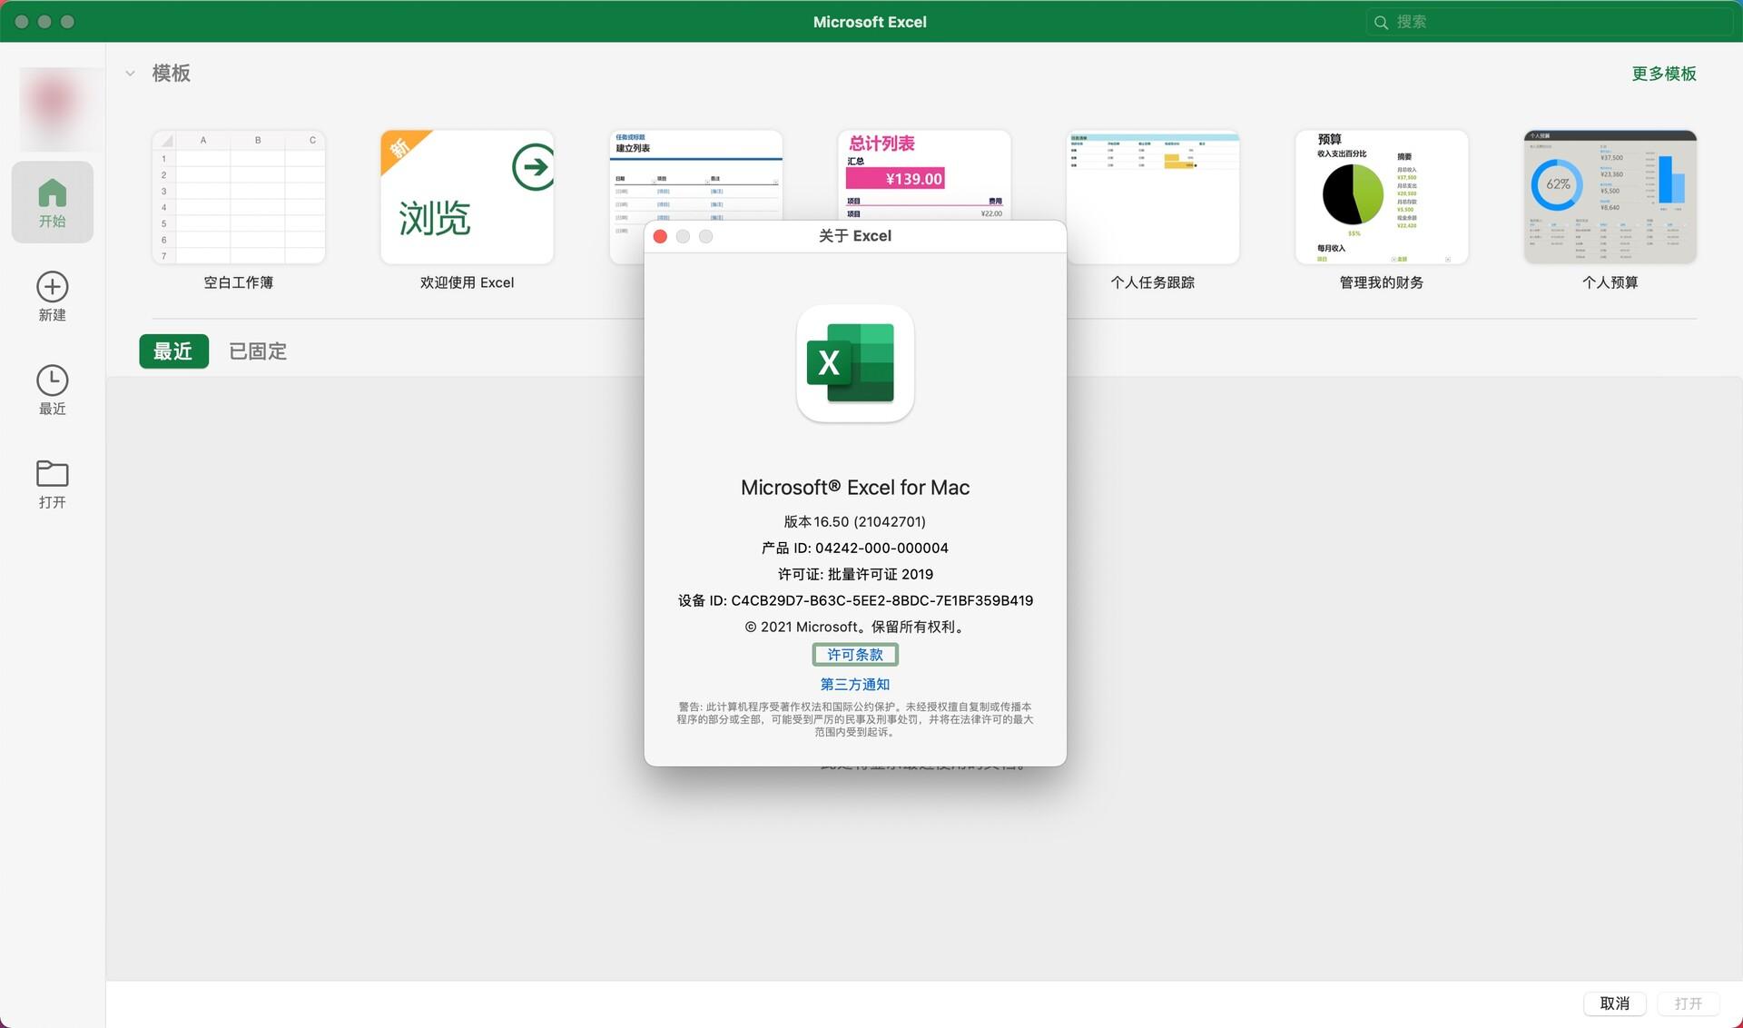This screenshot has height=1028, width=1743.
Task: Select the 个人预算 template thumbnail
Action: coord(1610,197)
